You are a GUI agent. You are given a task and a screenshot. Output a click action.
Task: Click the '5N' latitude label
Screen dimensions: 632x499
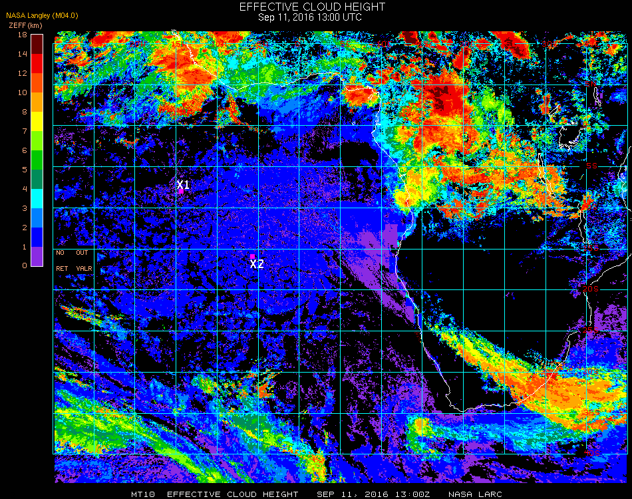click(x=591, y=84)
